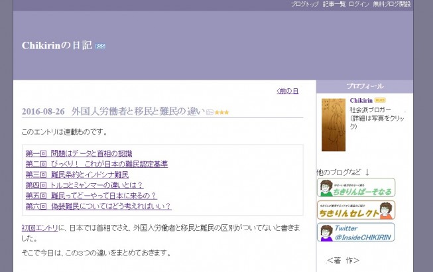This screenshot has height=272, width=433.
Task: Open 第三回 難民条約とインドシナ難民
Action: (76, 174)
